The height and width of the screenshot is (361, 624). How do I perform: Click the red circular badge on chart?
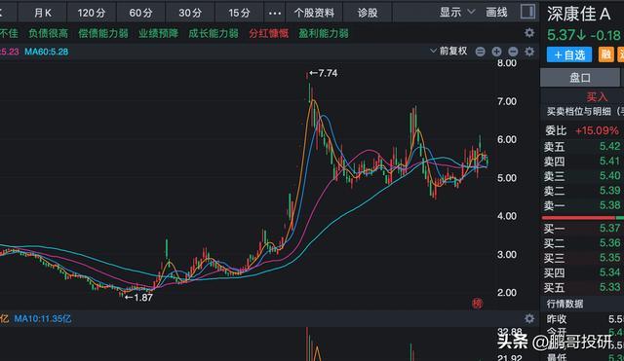click(x=477, y=304)
